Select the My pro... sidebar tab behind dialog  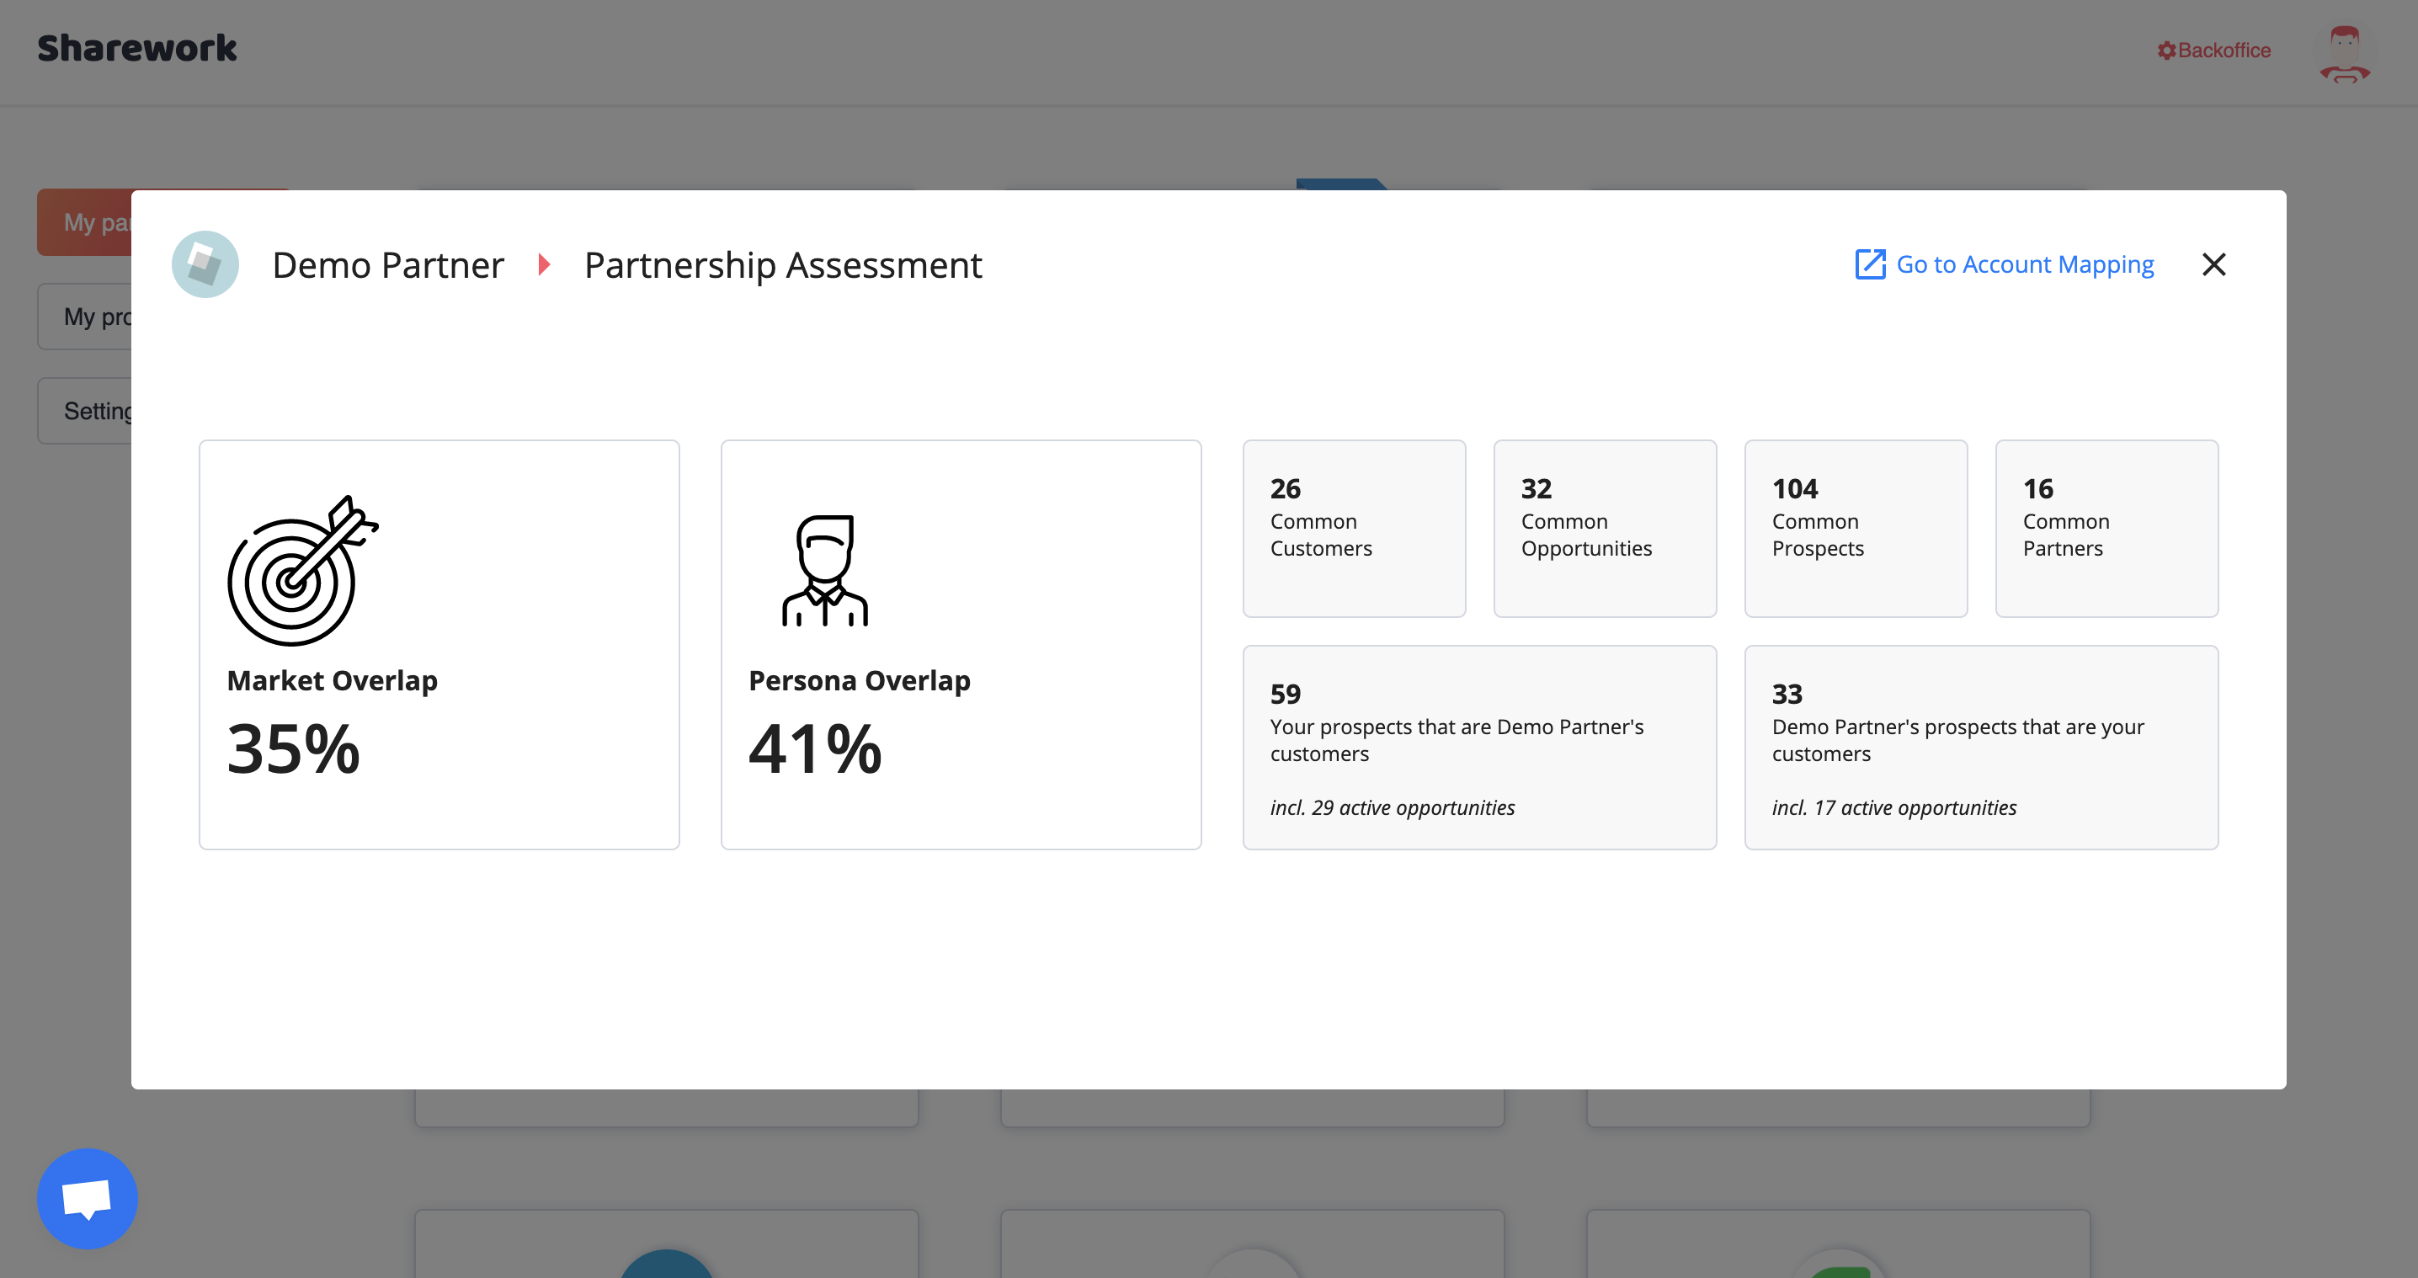[84, 317]
